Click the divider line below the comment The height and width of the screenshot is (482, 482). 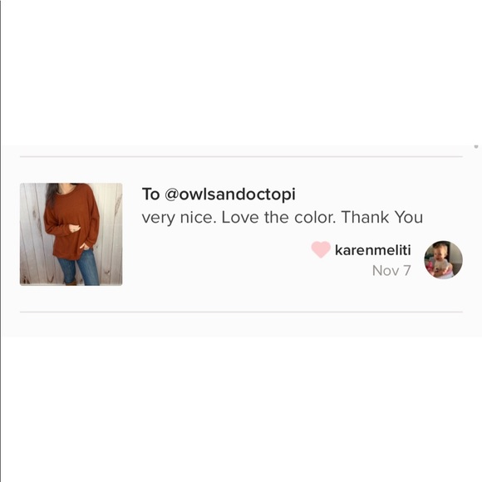[x=241, y=312]
